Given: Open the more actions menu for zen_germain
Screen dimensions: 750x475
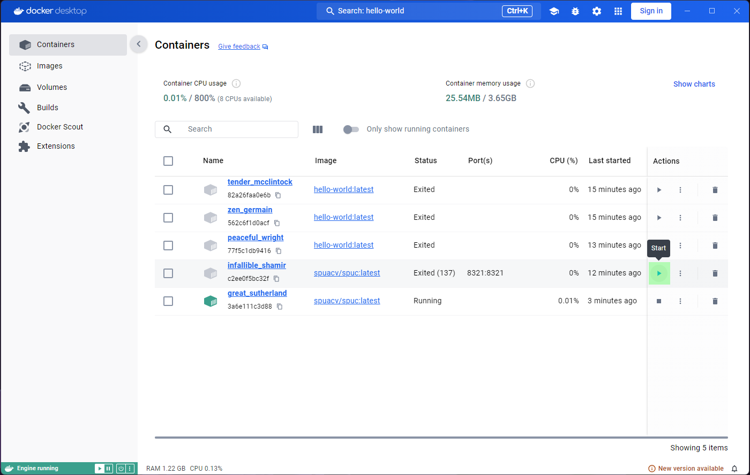Looking at the screenshot, I should pyautogui.click(x=680, y=218).
